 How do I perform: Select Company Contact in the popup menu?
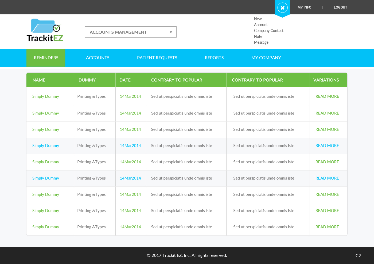[268, 31]
